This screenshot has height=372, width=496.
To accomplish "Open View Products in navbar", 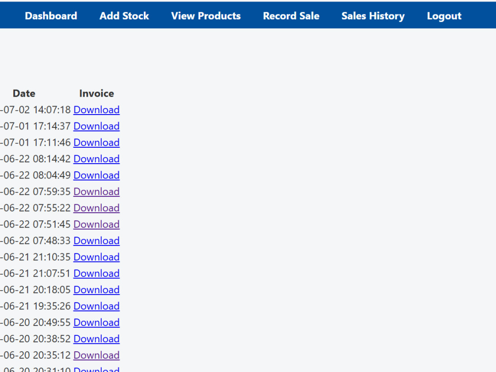I will (206, 16).
